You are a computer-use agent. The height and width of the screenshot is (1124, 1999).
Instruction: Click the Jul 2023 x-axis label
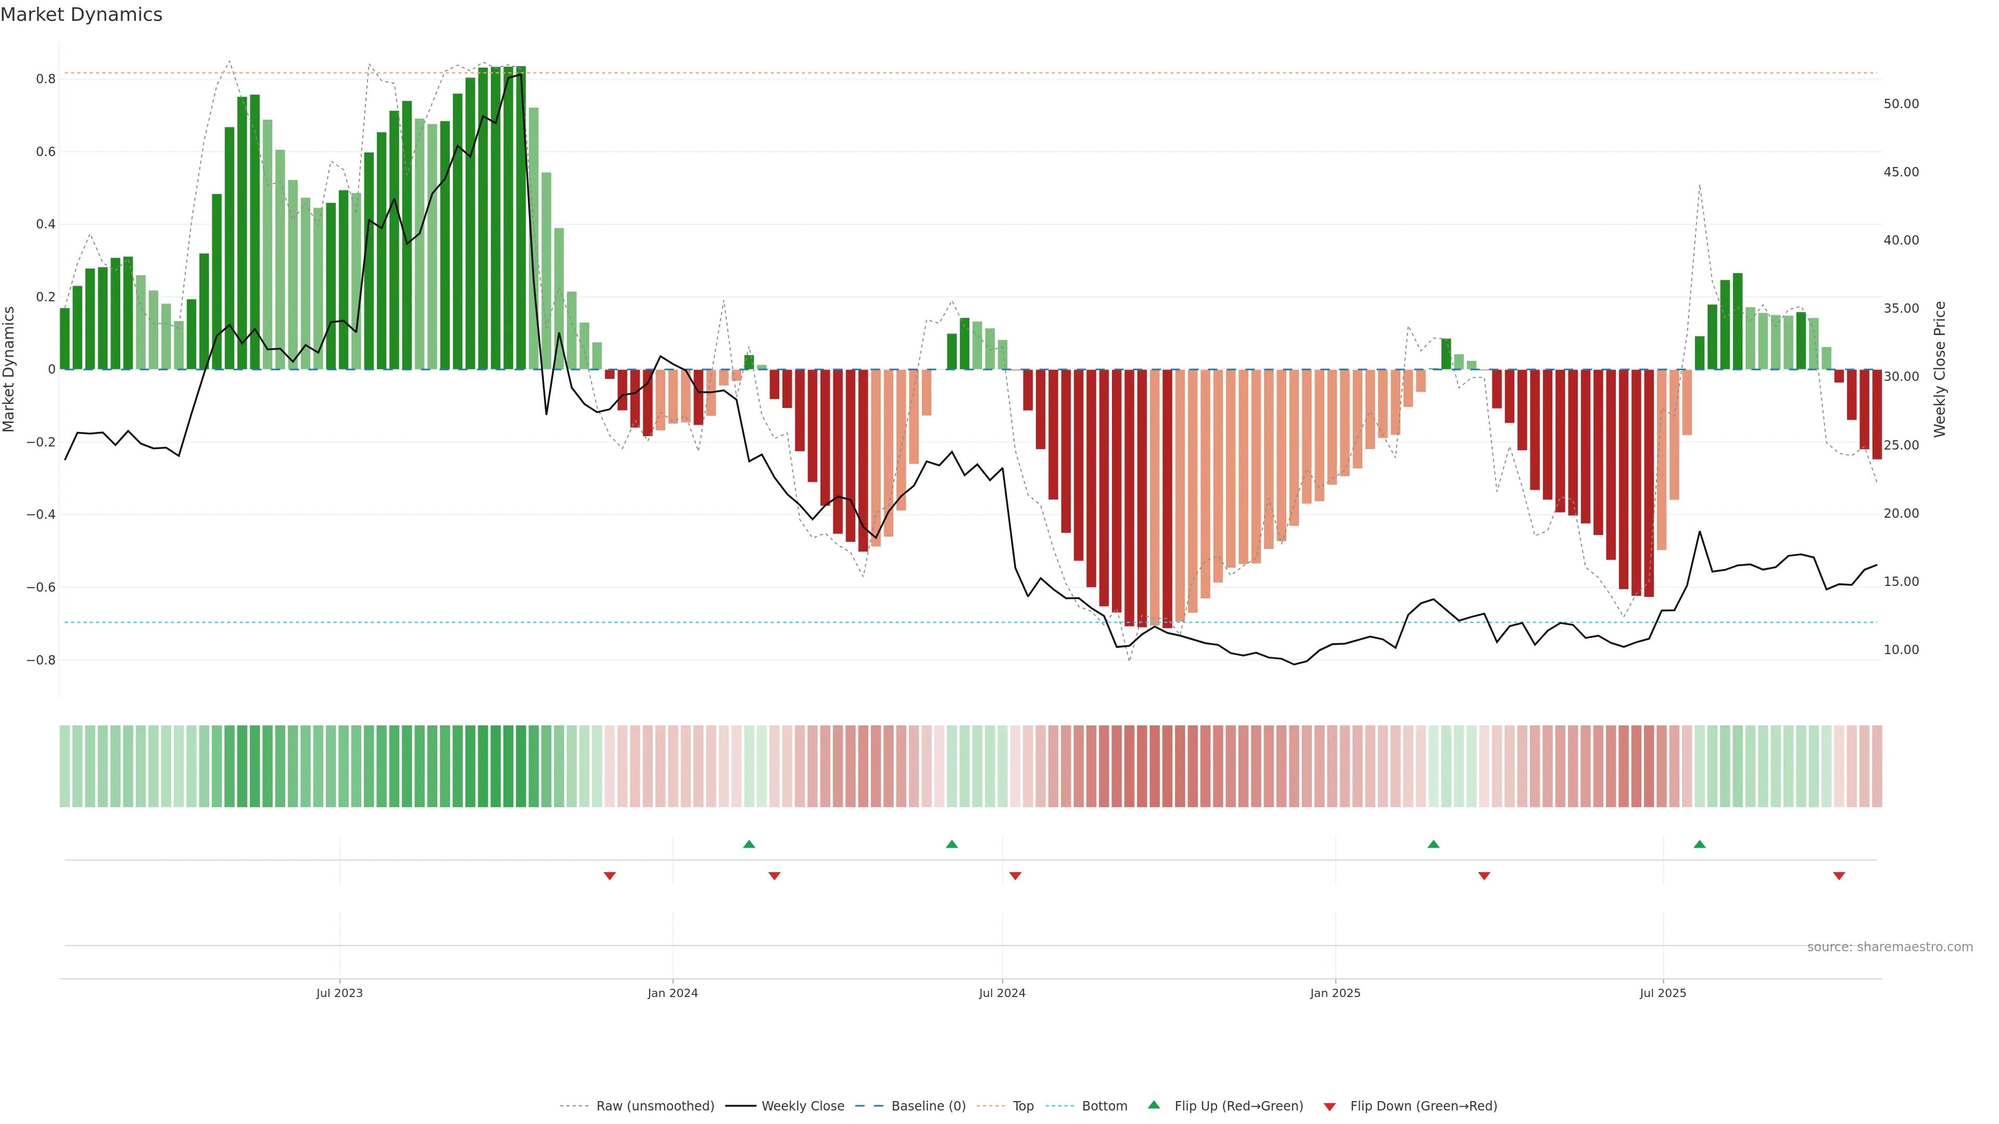click(x=339, y=993)
